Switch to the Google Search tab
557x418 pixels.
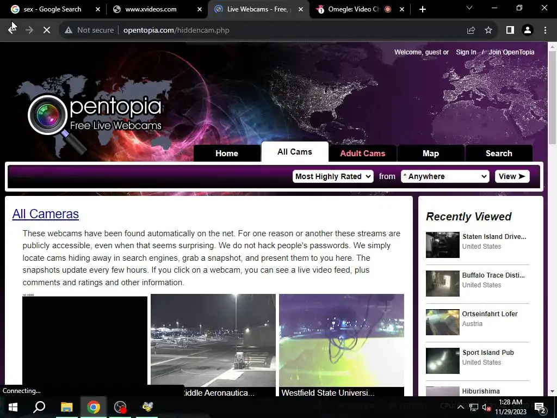pyautogui.click(x=52, y=9)
